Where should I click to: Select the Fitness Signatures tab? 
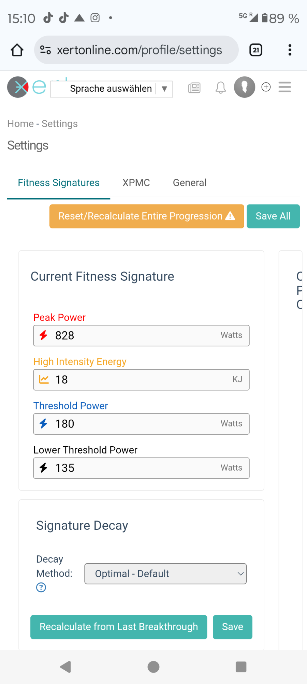[x=59, y=183]
